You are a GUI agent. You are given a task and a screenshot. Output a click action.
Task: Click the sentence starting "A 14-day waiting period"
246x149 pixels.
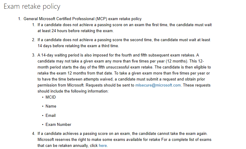pos(116,55)
